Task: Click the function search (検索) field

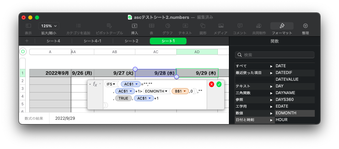Action: coord(275,55)
